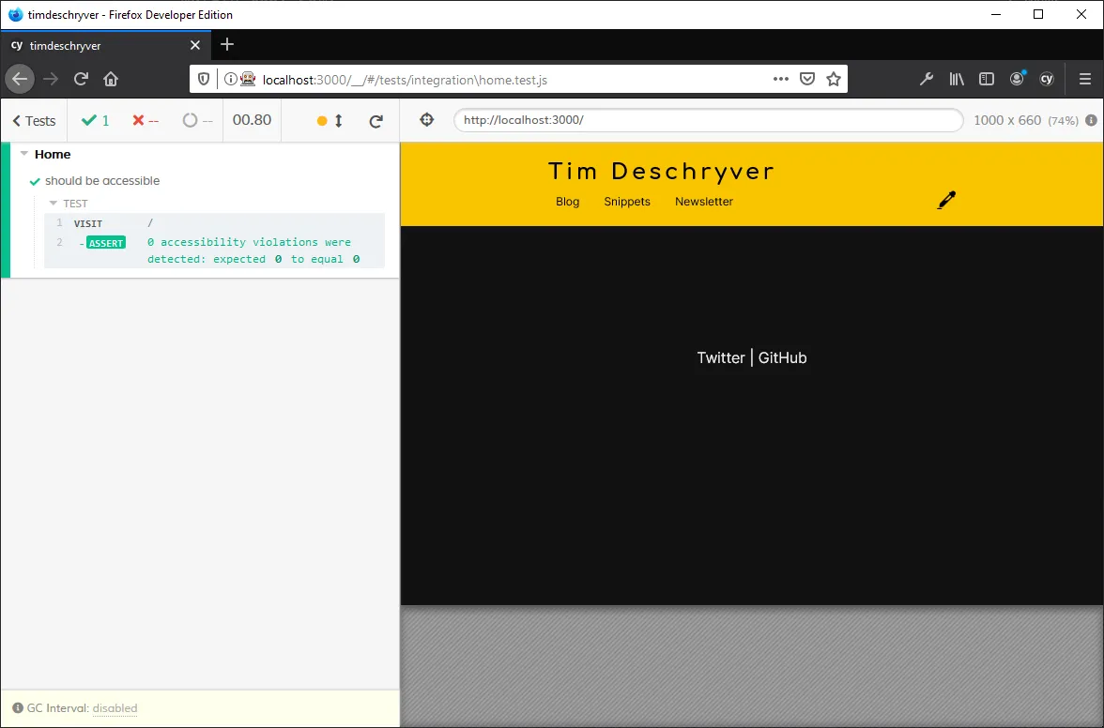Viewport: 1104px width, 728px height.
Task: Open the Firefox account icon
Action: click(1017, 78)
